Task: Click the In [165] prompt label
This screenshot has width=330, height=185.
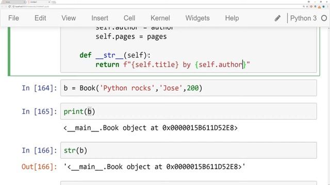Action: pyautogui.click(x=39, y=112)
